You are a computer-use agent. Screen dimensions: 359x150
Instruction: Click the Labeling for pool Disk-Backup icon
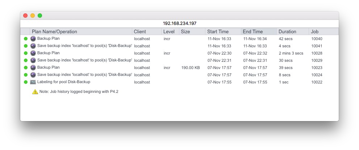(33, 82)
